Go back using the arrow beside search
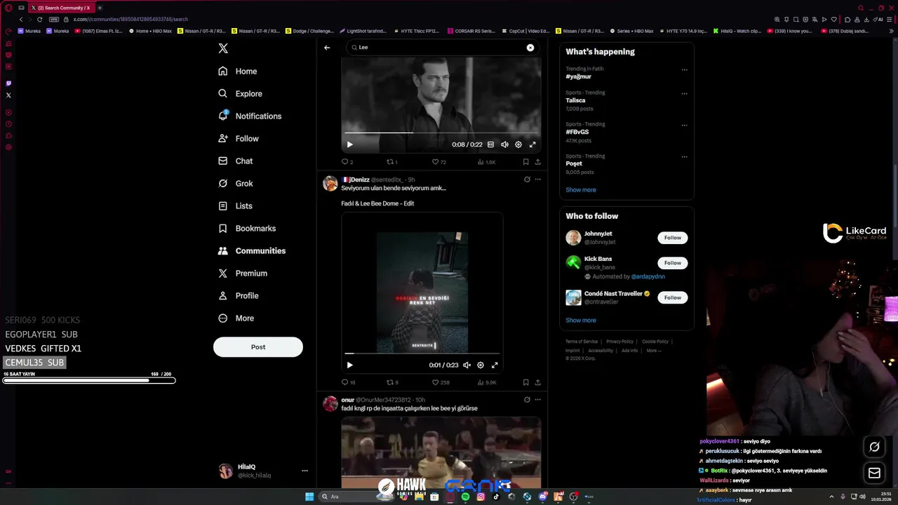 327,47
